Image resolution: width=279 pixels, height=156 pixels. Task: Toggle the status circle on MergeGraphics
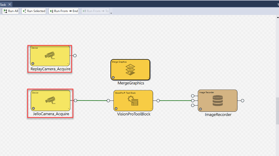[113, 77]
